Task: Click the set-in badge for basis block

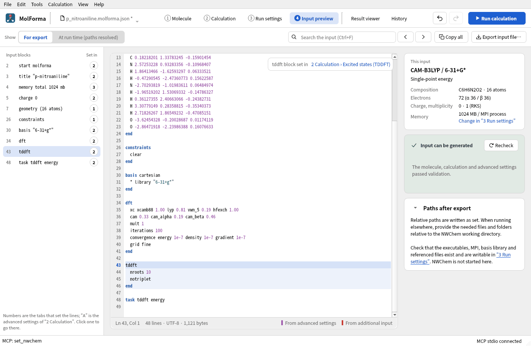Action: click(94, 130)
